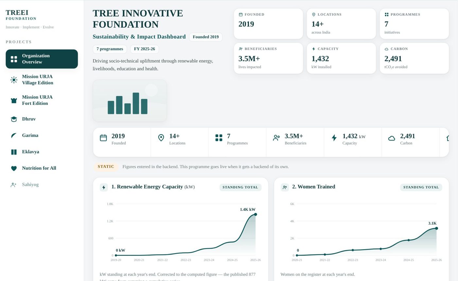Open the Dhruv project
This screenshot has width=458, height=281.
pos(42,119)
